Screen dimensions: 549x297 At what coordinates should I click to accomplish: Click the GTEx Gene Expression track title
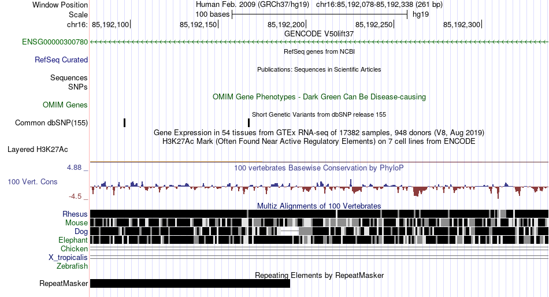319,133
